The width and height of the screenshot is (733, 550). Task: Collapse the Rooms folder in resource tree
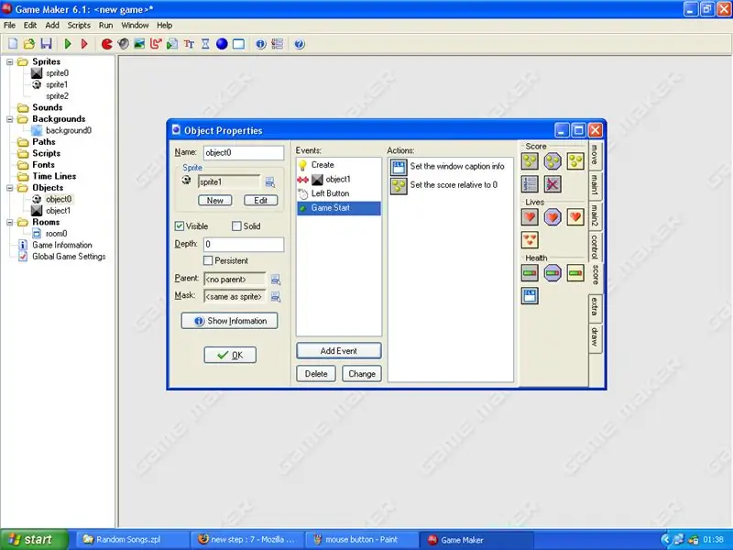pyautogui.click(x=9, y=223)
